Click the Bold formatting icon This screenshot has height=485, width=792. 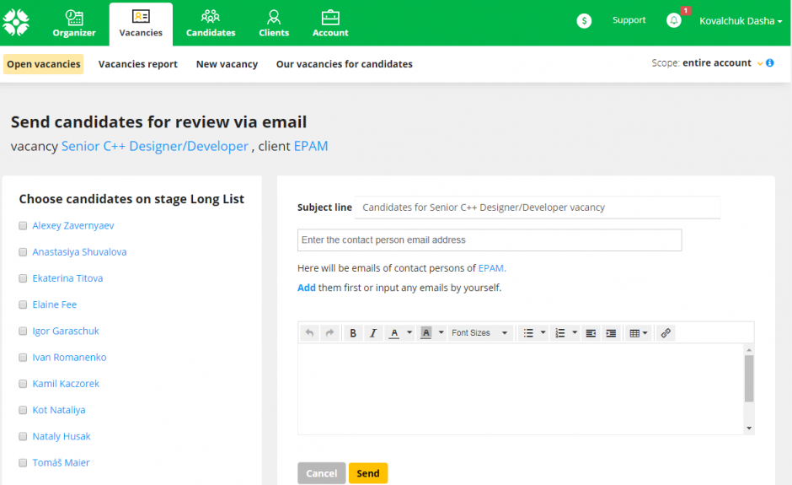353,333
